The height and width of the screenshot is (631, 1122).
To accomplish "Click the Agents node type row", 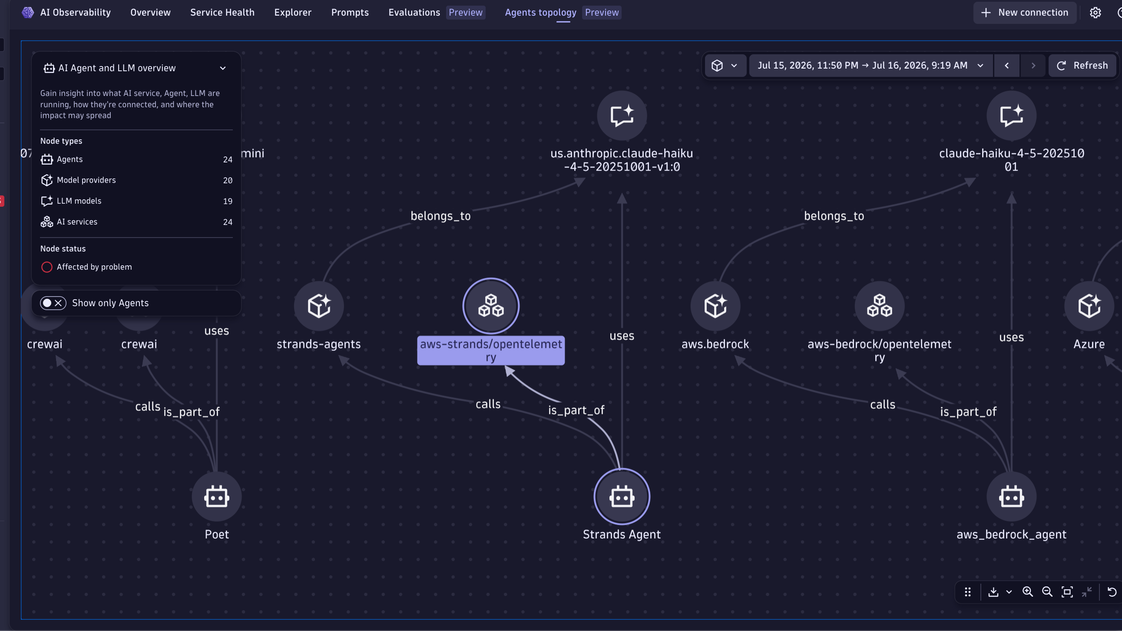I will pyautogui.click(x=136, y=159).
